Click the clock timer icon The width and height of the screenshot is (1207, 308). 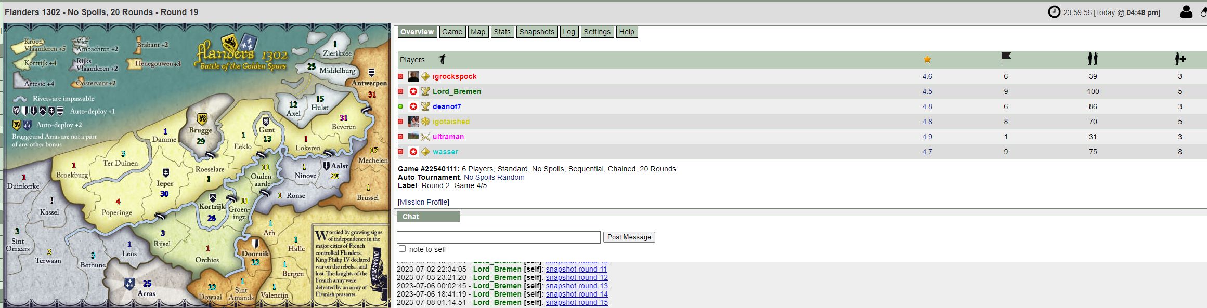pos(1054,12)
